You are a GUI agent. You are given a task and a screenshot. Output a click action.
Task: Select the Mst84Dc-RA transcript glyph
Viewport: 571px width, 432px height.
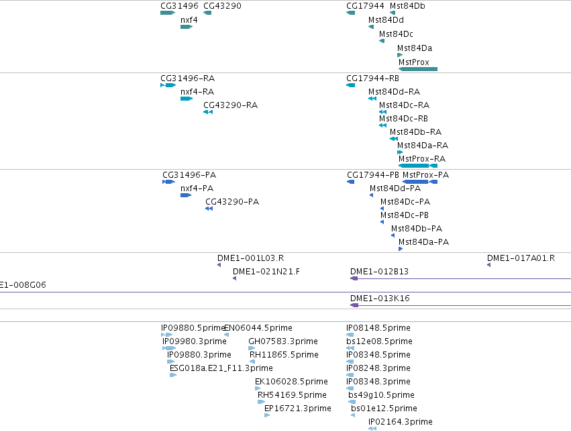point(382,112)
